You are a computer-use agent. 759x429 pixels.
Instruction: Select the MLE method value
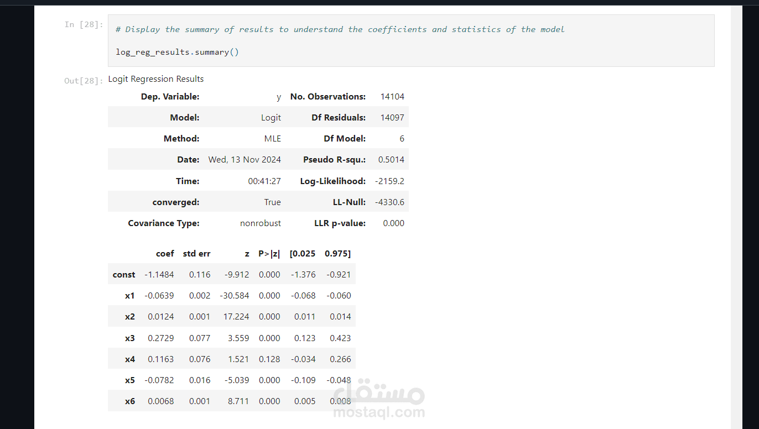point(273,139)
